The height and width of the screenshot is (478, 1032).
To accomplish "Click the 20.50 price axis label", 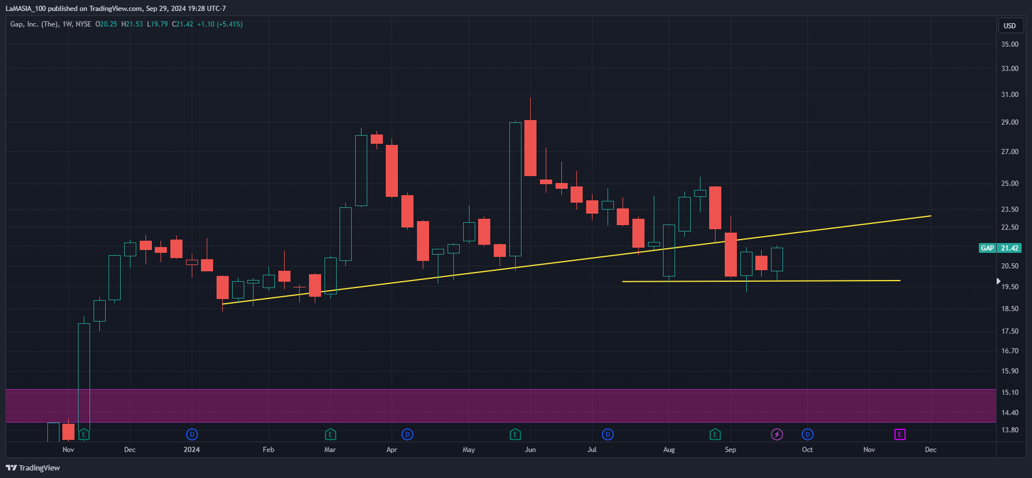I will pyautogui.click(x=1009, y=266).
